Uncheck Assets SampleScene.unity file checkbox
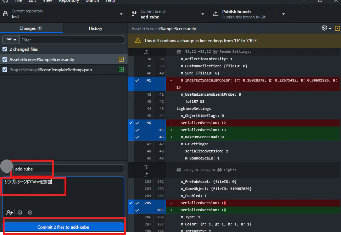This screenshot has height=235, width=341. coord(5,59)
